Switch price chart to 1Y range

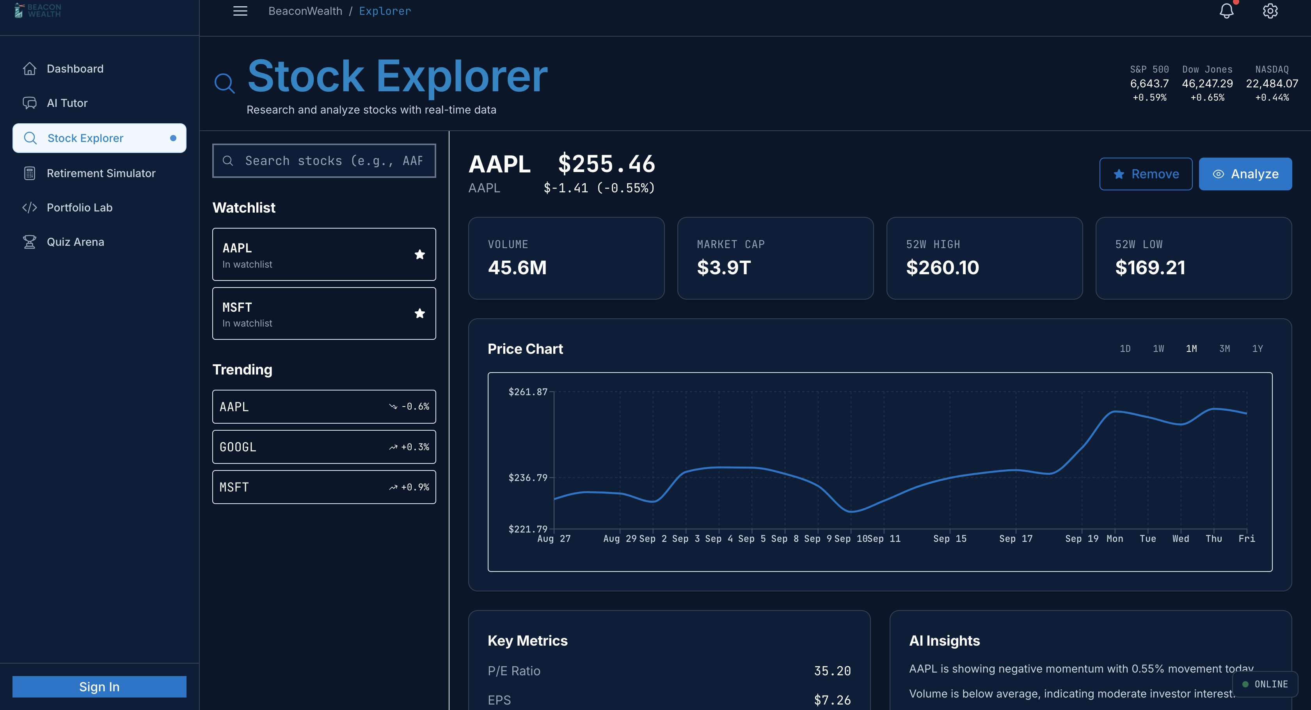pyautogui.click(x=1257, y=349)
